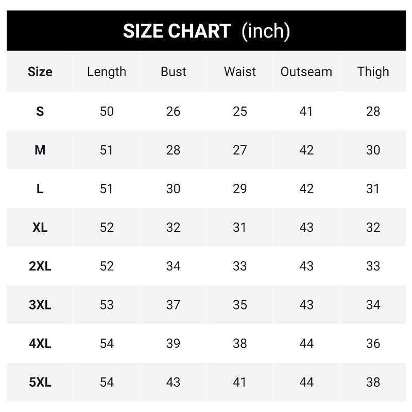This screenshot has width=412, height=412.
Task: Select the Thigh column header
Action: coord(373,72)
